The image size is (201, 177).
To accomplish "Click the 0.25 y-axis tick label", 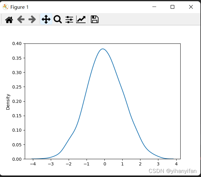I will point(17,87).
